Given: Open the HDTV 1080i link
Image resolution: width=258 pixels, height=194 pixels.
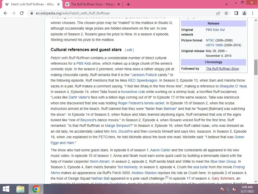Looking at the screenshot, I should coord(214,45).
